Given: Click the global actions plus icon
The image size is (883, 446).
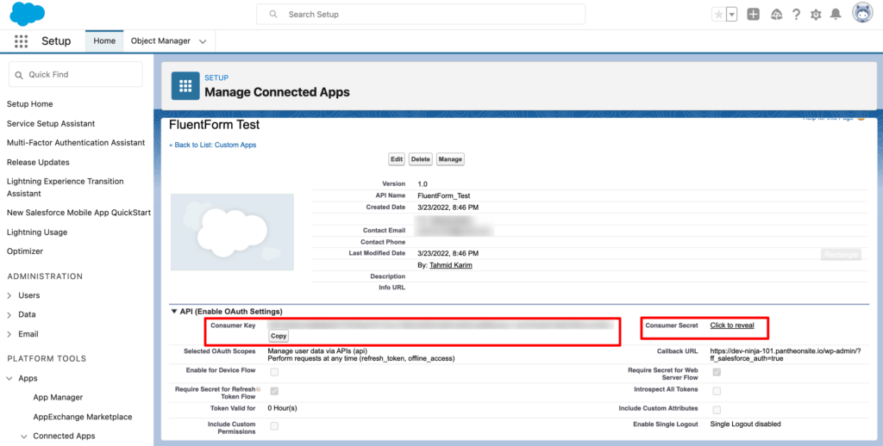Looking at the screenshot, I should (x=753, y=15).
